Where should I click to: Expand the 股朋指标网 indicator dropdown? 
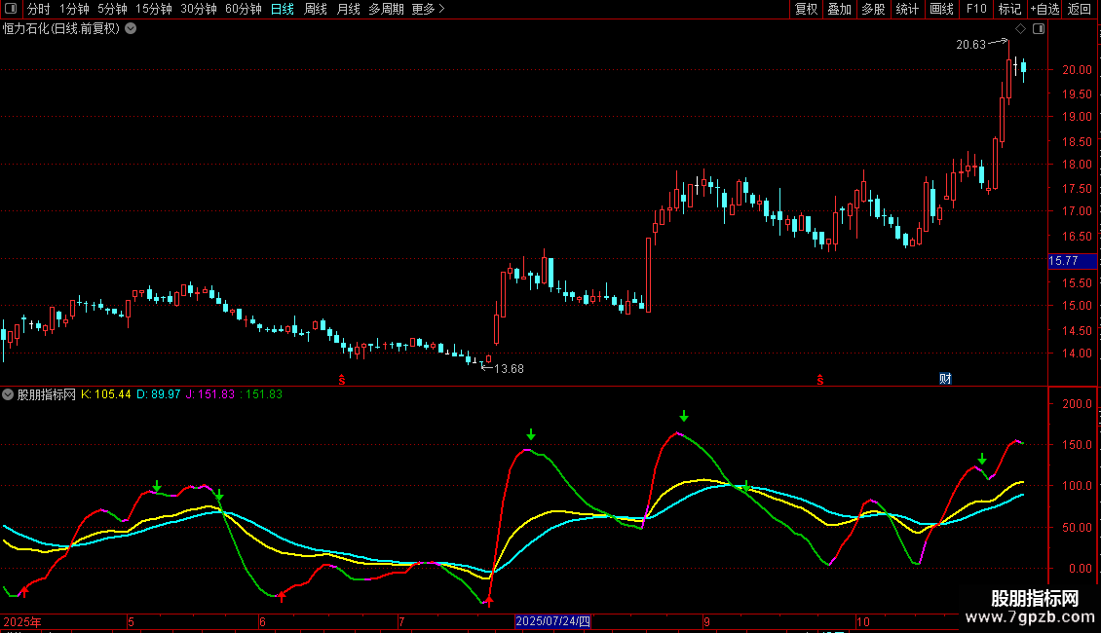click(x=9, y=394)
